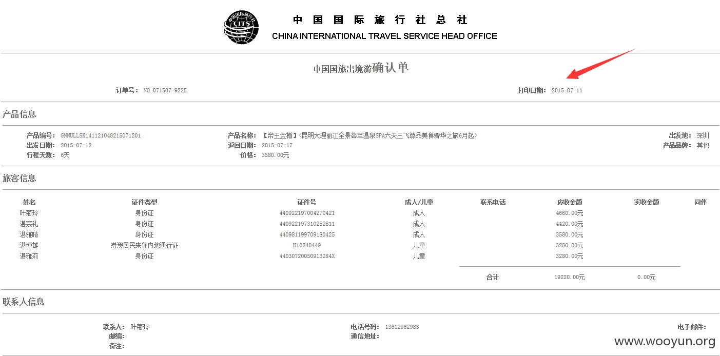This screenshot has width=720, height=356.
Task: Click the 产品信息 section header
Action: pos(20,114)
